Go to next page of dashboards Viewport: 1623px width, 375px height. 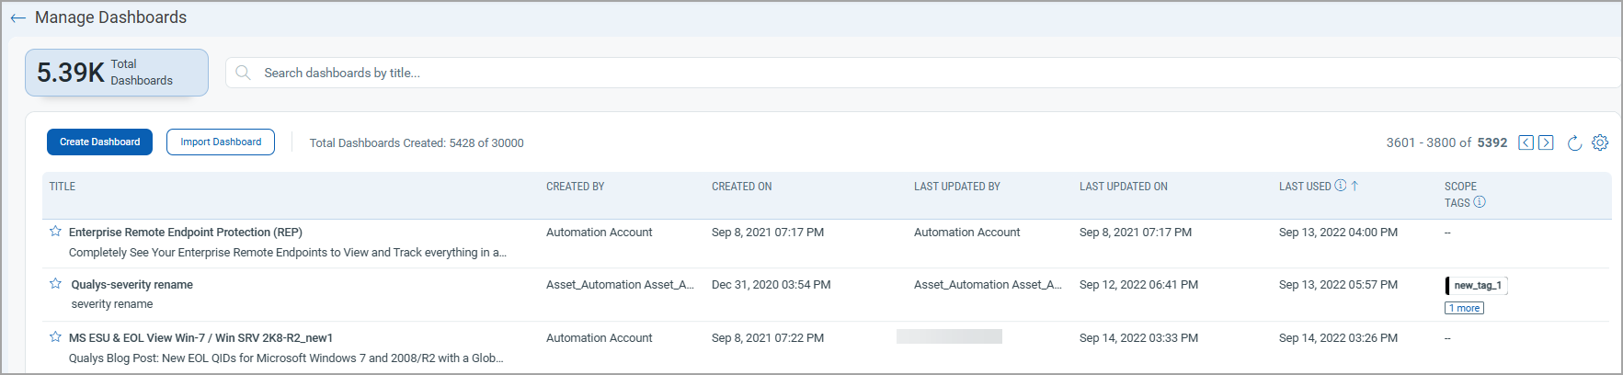[x=1546, y=142]
